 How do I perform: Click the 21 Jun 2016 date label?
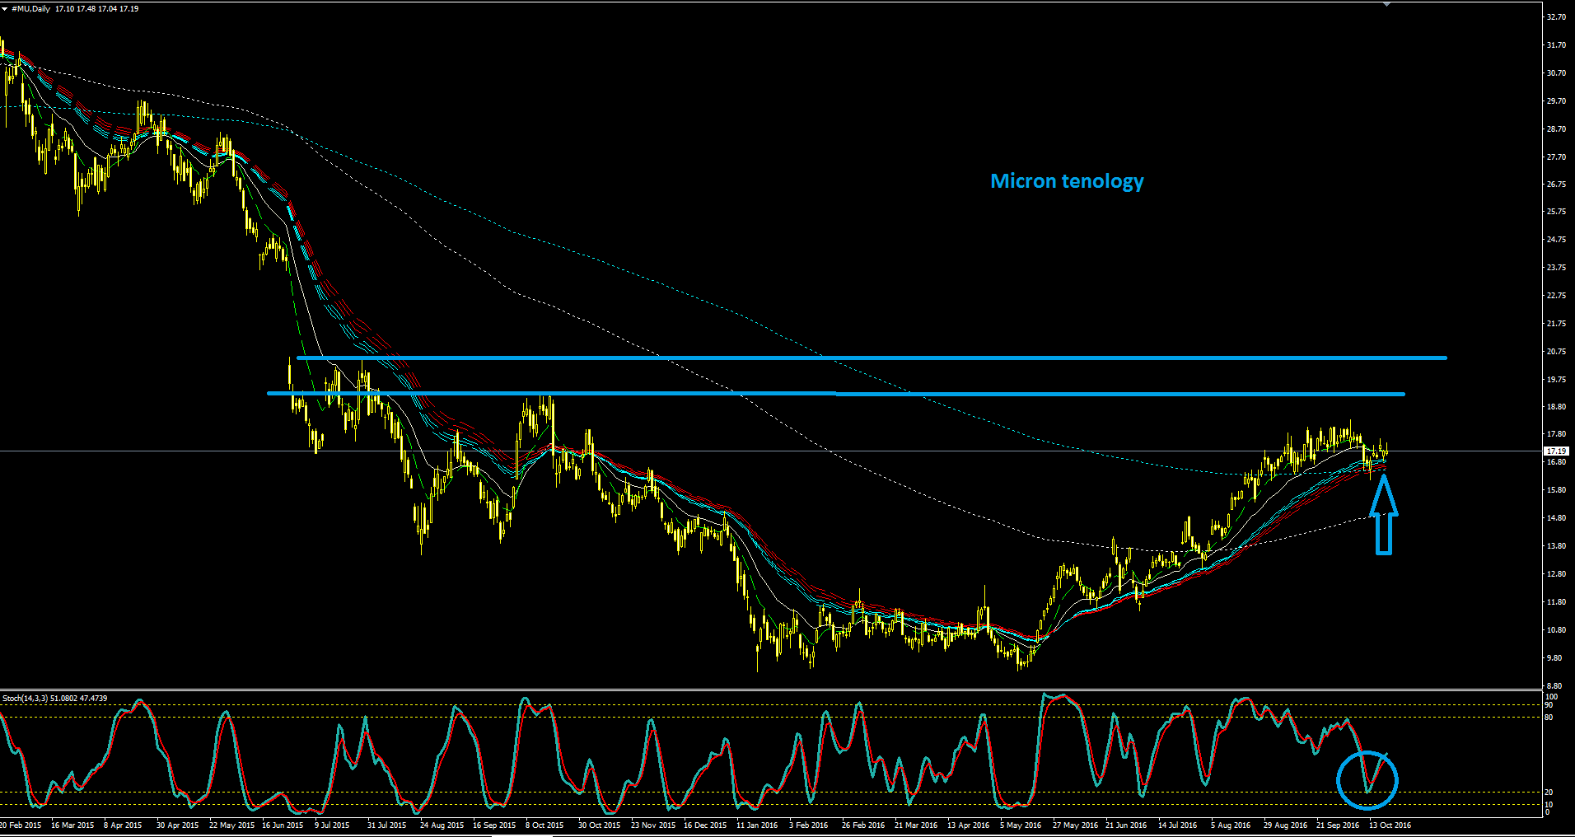(x=1126, y=825)
